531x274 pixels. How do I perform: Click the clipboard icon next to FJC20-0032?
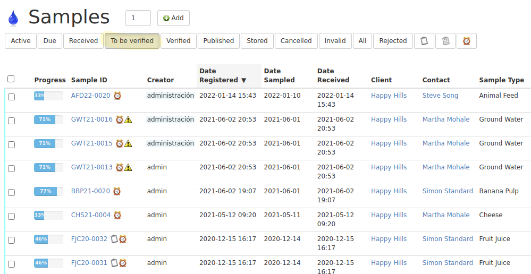tap(114, 239)
